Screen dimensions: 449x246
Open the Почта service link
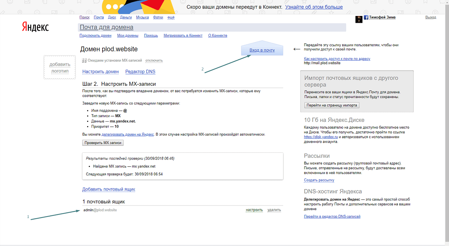[99, 17]
